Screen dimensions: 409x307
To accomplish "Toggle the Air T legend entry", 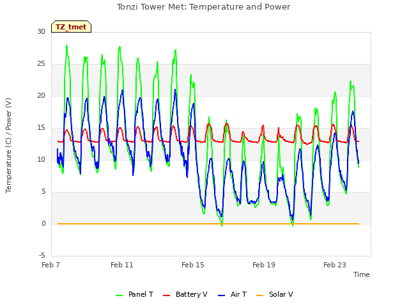I will click(x=232, y=294).
